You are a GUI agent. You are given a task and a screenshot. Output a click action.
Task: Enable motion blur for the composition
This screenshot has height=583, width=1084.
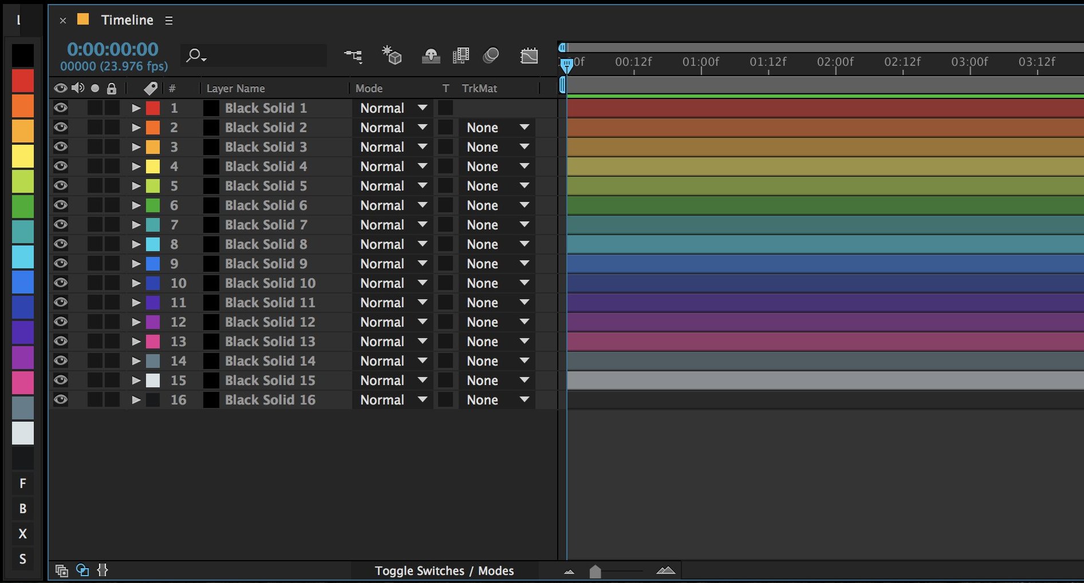pos(491,55)
